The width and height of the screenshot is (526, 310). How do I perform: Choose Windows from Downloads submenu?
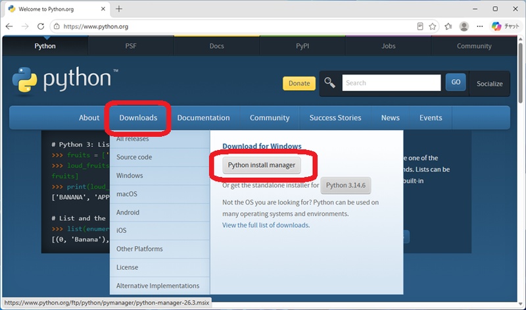[160, 176]
